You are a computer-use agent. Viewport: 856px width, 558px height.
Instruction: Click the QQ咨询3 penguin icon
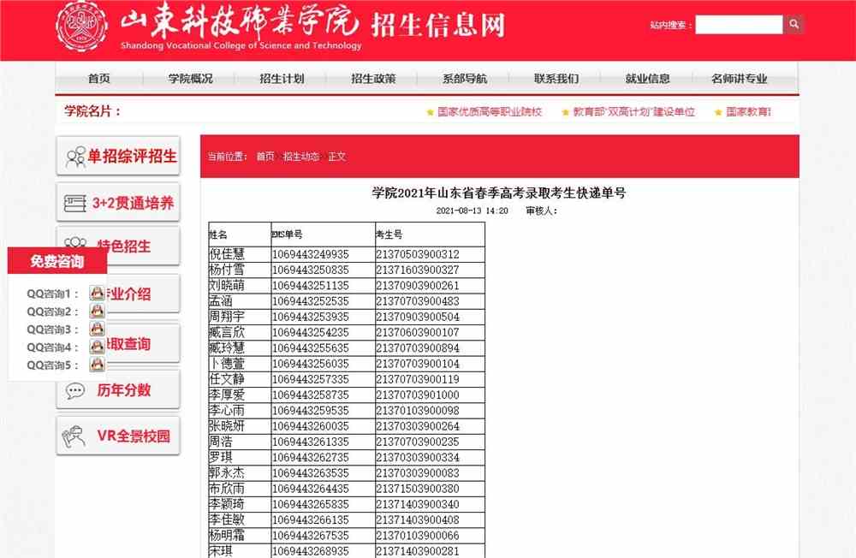coord(98,329)
